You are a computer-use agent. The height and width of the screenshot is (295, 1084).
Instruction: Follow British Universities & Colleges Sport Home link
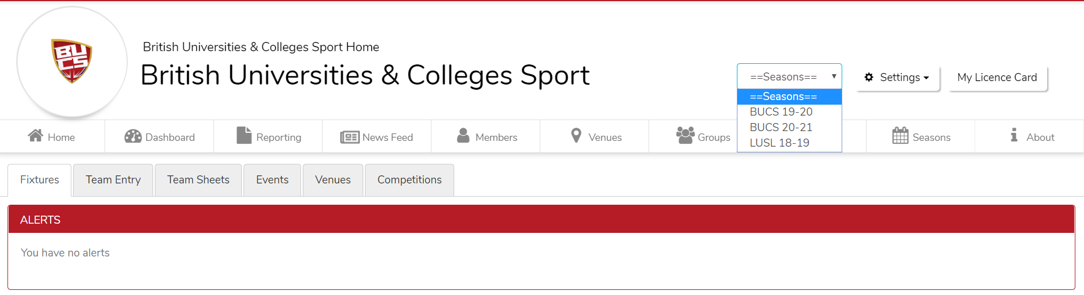(x=261, y=47)
